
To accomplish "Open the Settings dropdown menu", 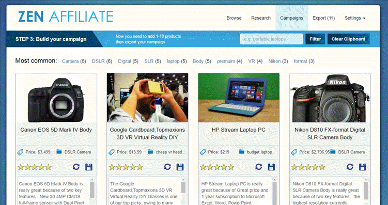I will 355,18.
